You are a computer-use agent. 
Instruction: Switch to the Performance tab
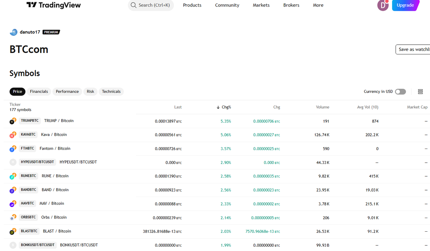pyautogui.click(x=67, y=92)
